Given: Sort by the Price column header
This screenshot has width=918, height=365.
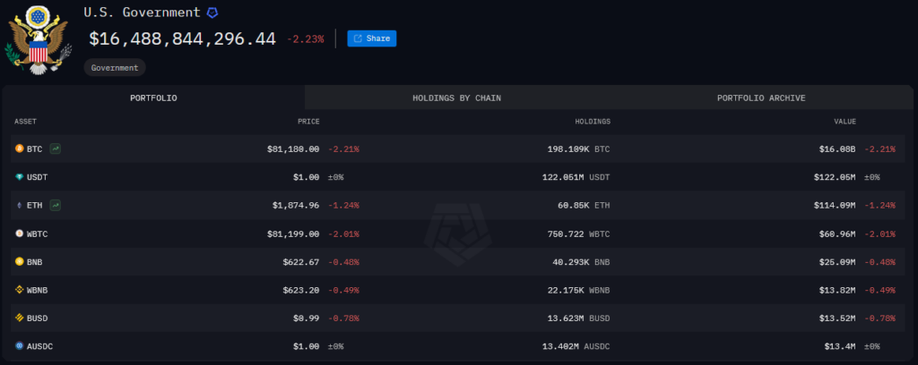Looking at the screenshot, I should [x=308, y=122].
